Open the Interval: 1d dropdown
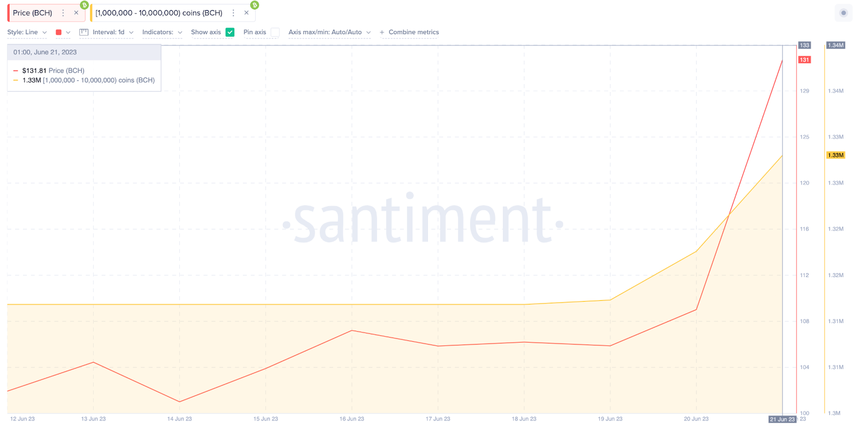This screenshot has height=428, width=856. tap(113, 32)
